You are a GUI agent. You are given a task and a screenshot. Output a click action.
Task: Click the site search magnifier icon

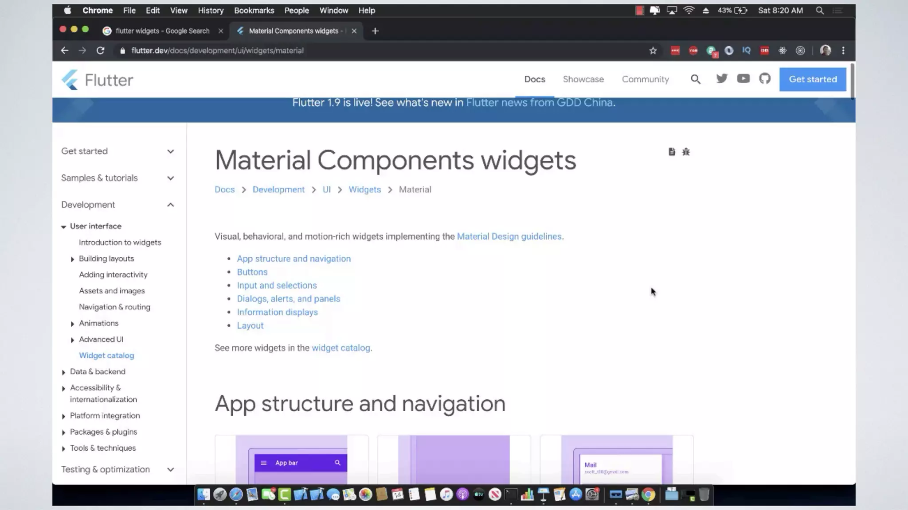tap(695, 79)
